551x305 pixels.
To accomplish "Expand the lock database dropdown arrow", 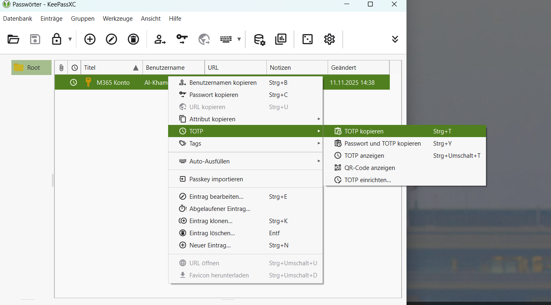I will click(x=70, y=39).
